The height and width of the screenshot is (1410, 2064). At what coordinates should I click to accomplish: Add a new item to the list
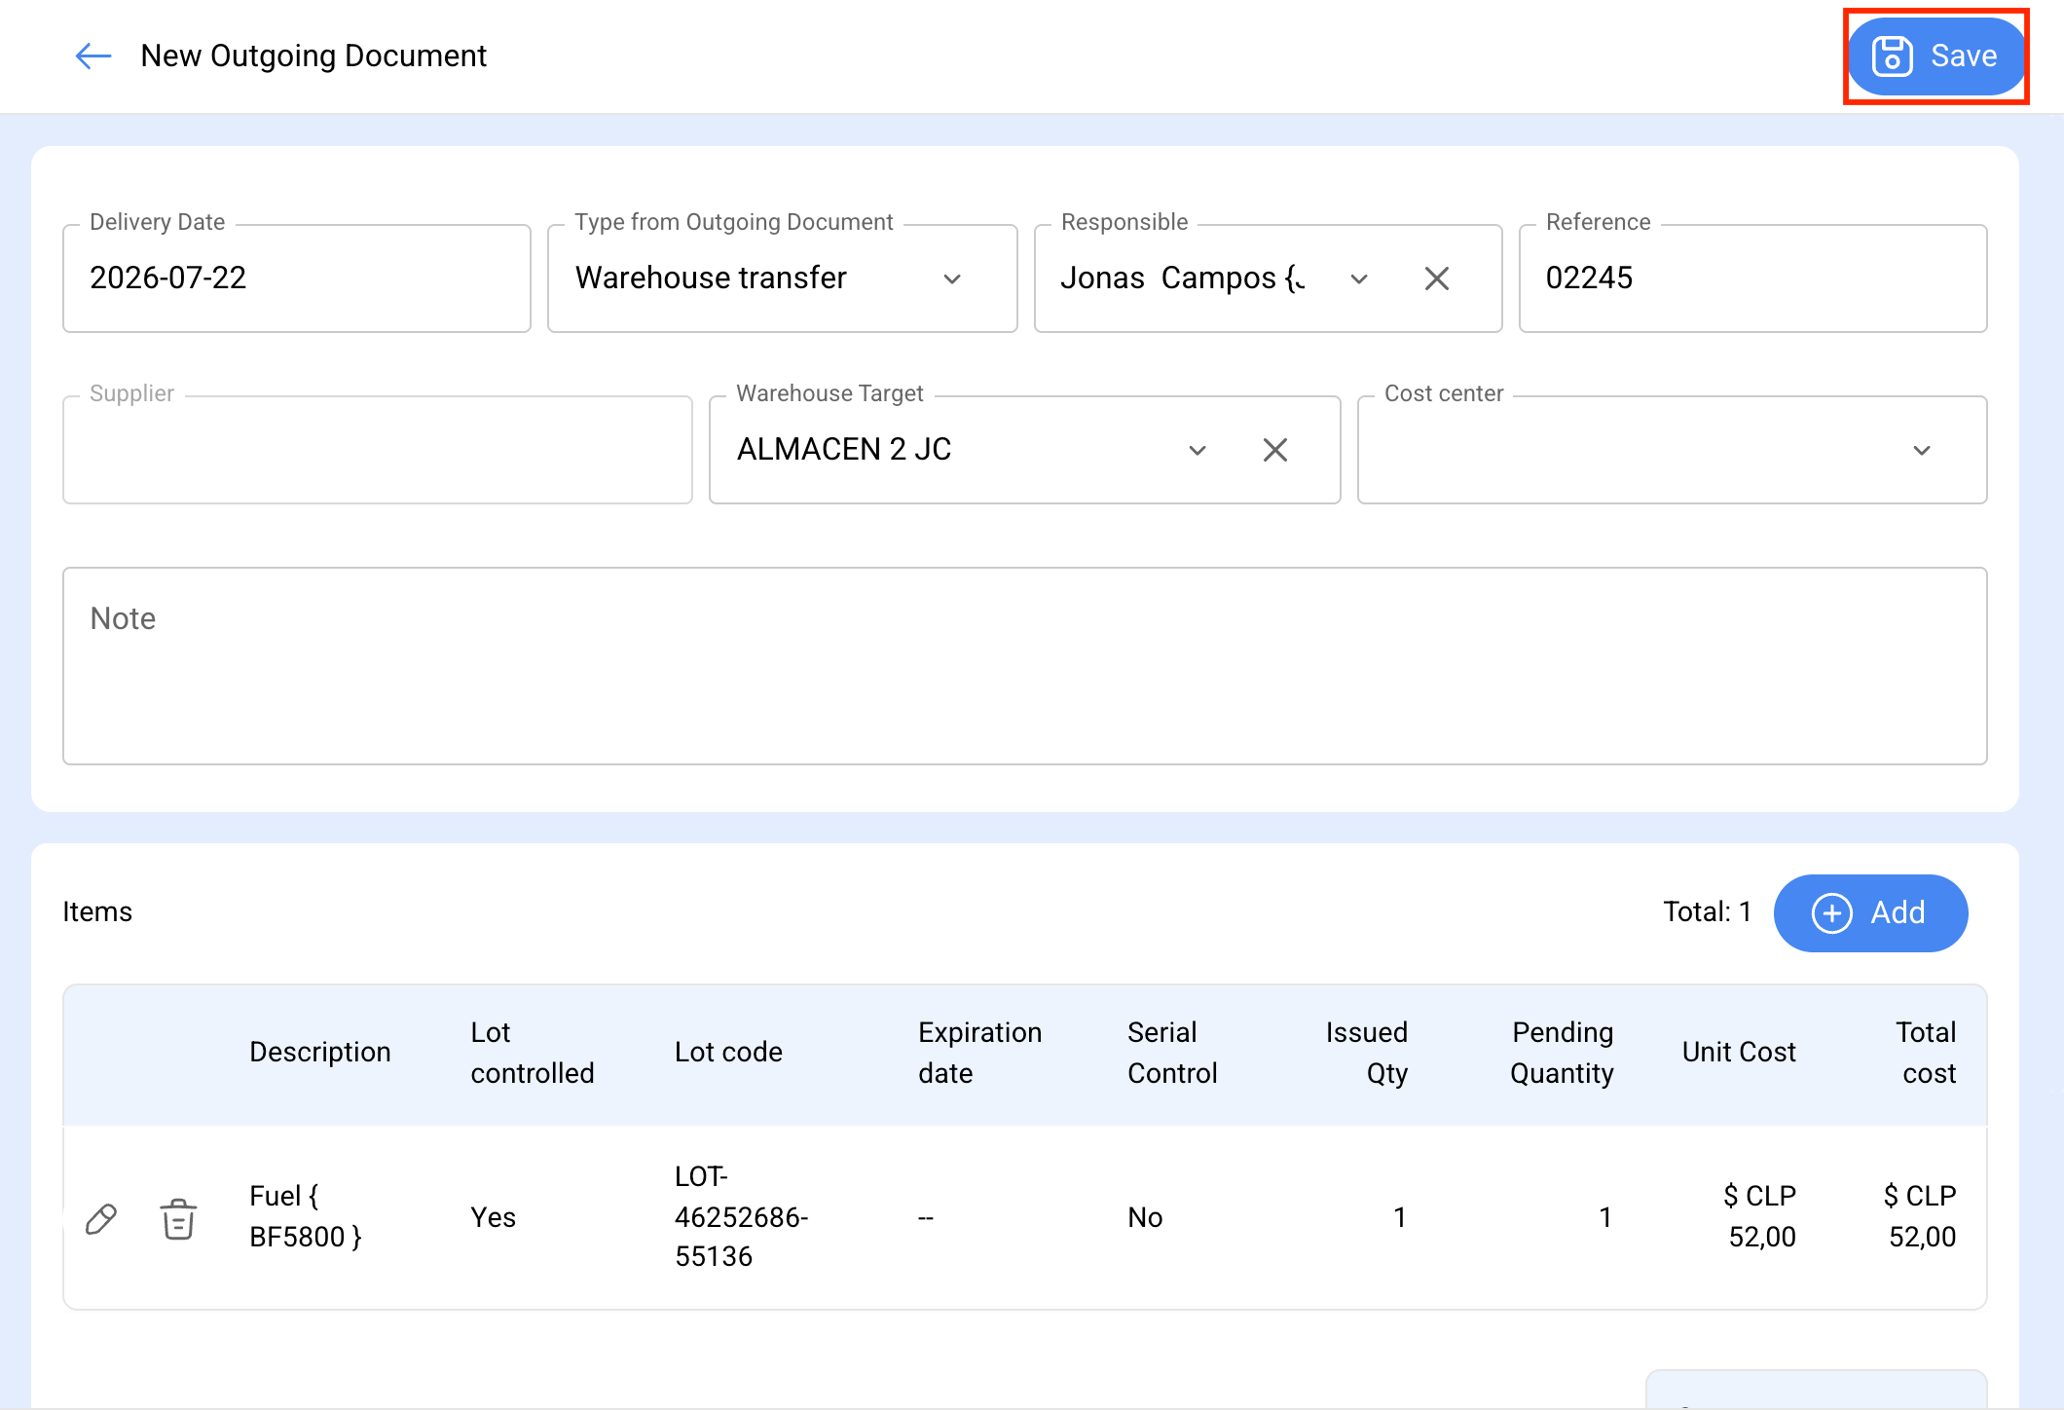click(1870, 913)
